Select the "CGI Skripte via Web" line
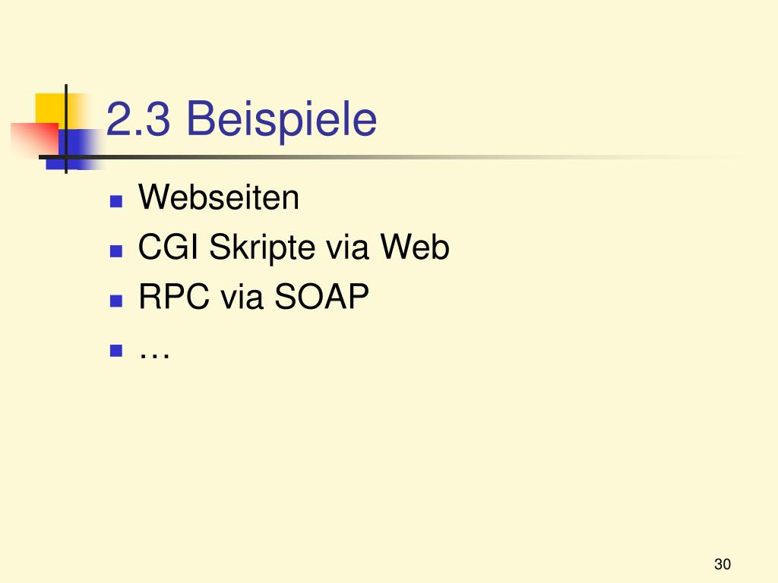Viewport: 778px width, 583px height. pos(294,248)
